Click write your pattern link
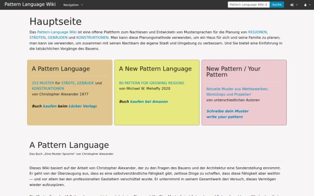The height and width of the screenshot is (196, 314). (x=225, y=117)
